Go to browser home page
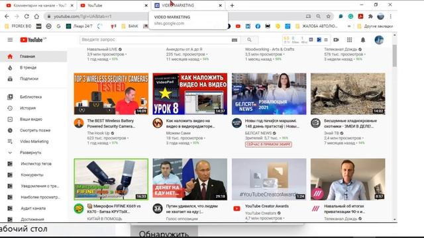The image size is (424, 238). pyautogui.click(x=36, y=17)
